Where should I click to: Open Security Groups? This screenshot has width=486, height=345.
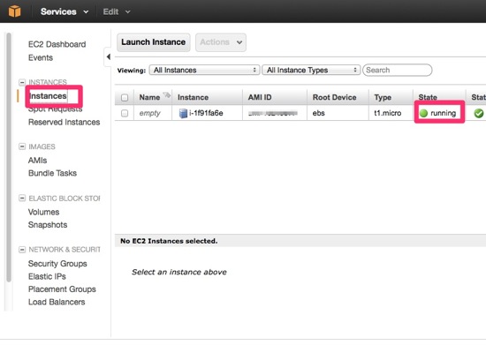click(x=57, y=264)
